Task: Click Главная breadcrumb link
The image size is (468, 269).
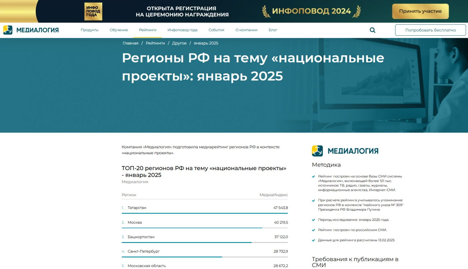Action: click(x=130, y=43)
